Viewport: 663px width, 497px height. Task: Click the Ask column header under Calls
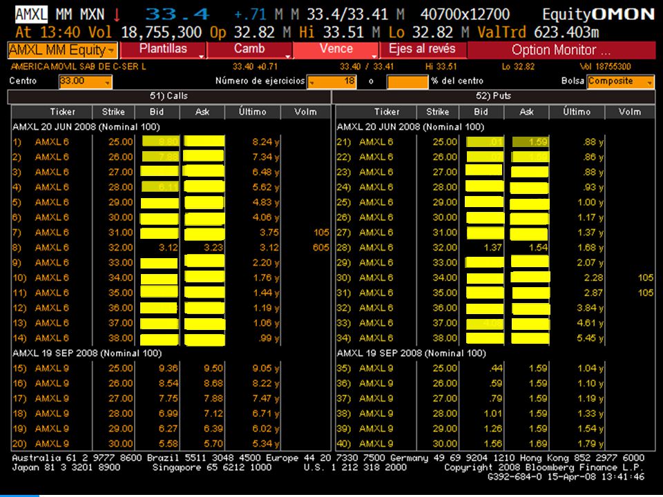point(202,112)
